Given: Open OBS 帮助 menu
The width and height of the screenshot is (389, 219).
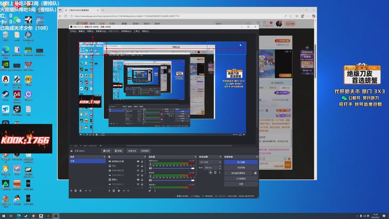Looking at the screenshot, I should (x=145, y=31).
